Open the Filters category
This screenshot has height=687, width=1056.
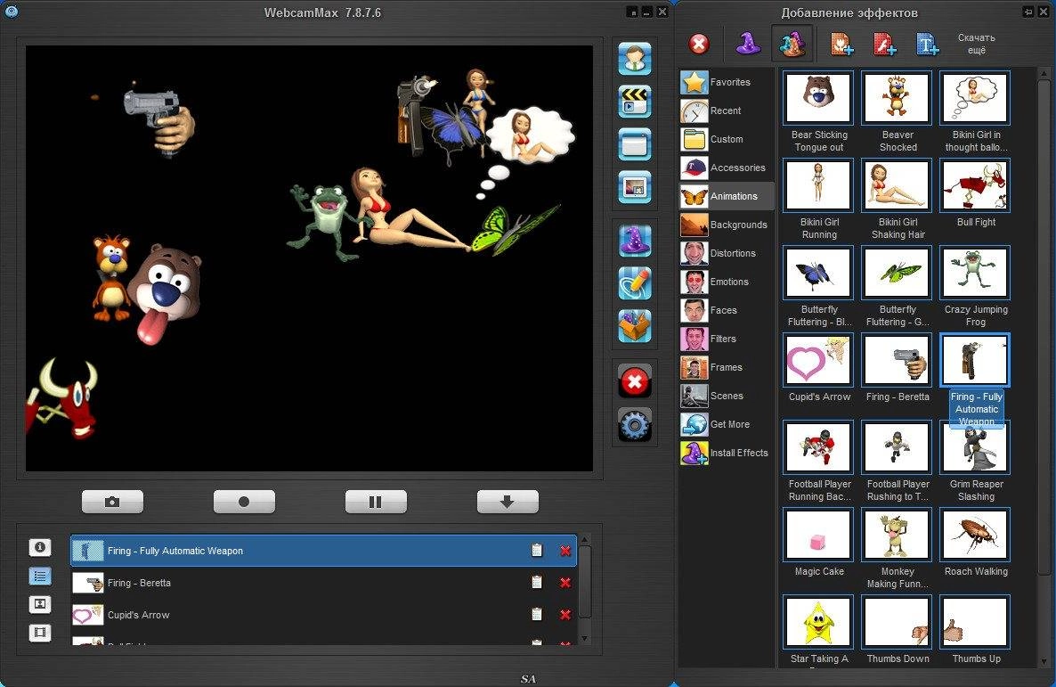point(727,339)
